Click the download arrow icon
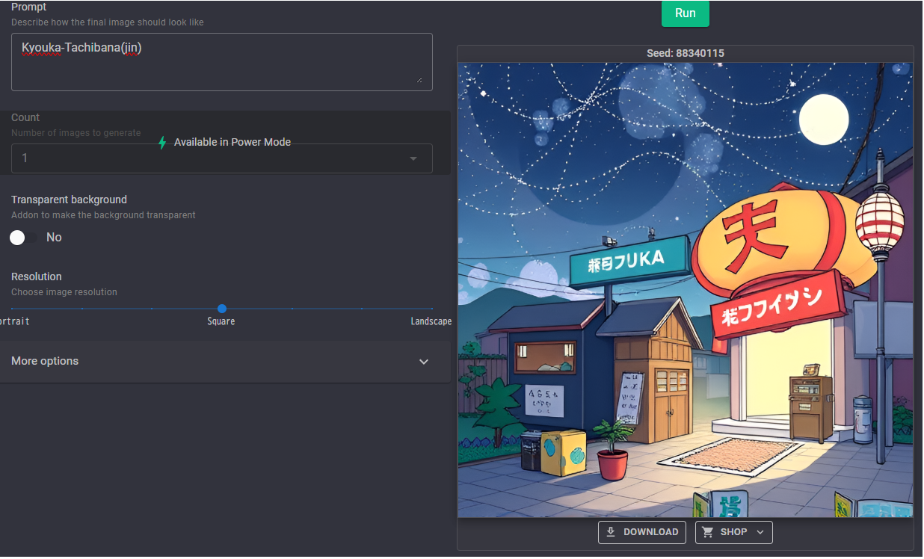 [x=611, y=532]
